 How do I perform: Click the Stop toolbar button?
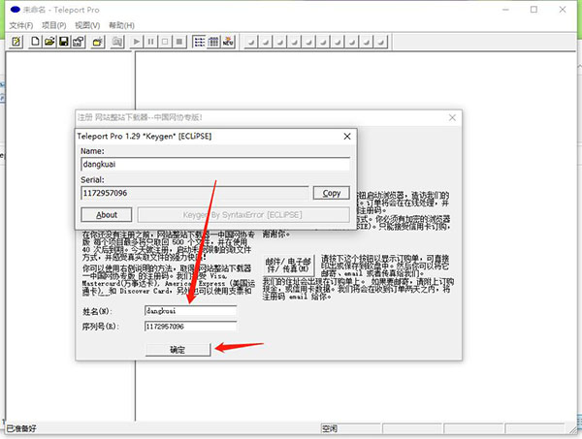click(x=179, y=42)
